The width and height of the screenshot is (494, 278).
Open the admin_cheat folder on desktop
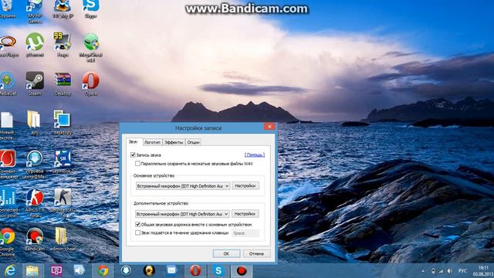[x=63, y=239]
